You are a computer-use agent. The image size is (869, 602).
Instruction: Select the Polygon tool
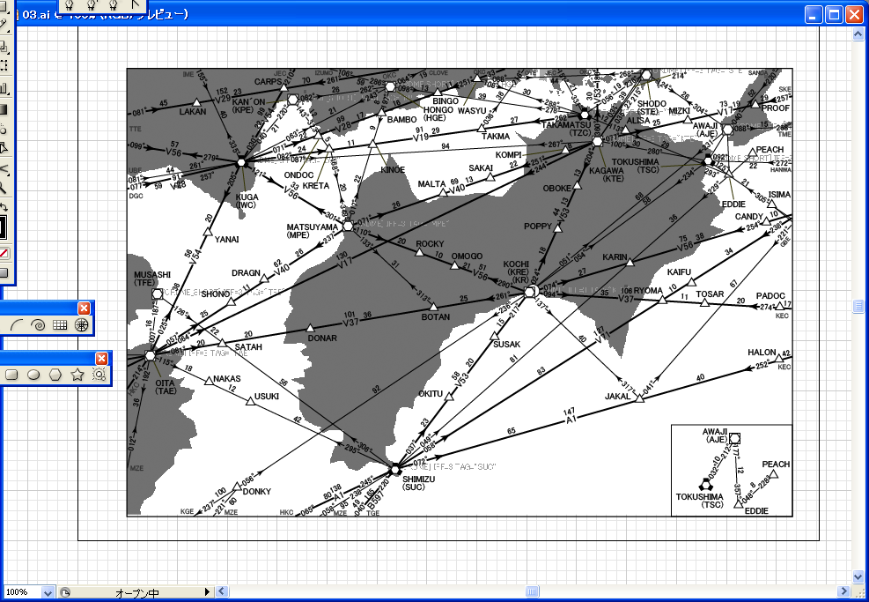point(55,375)
